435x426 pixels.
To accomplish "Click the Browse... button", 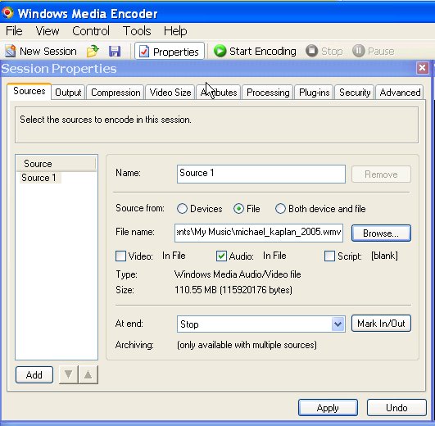I will pos(381,233).
